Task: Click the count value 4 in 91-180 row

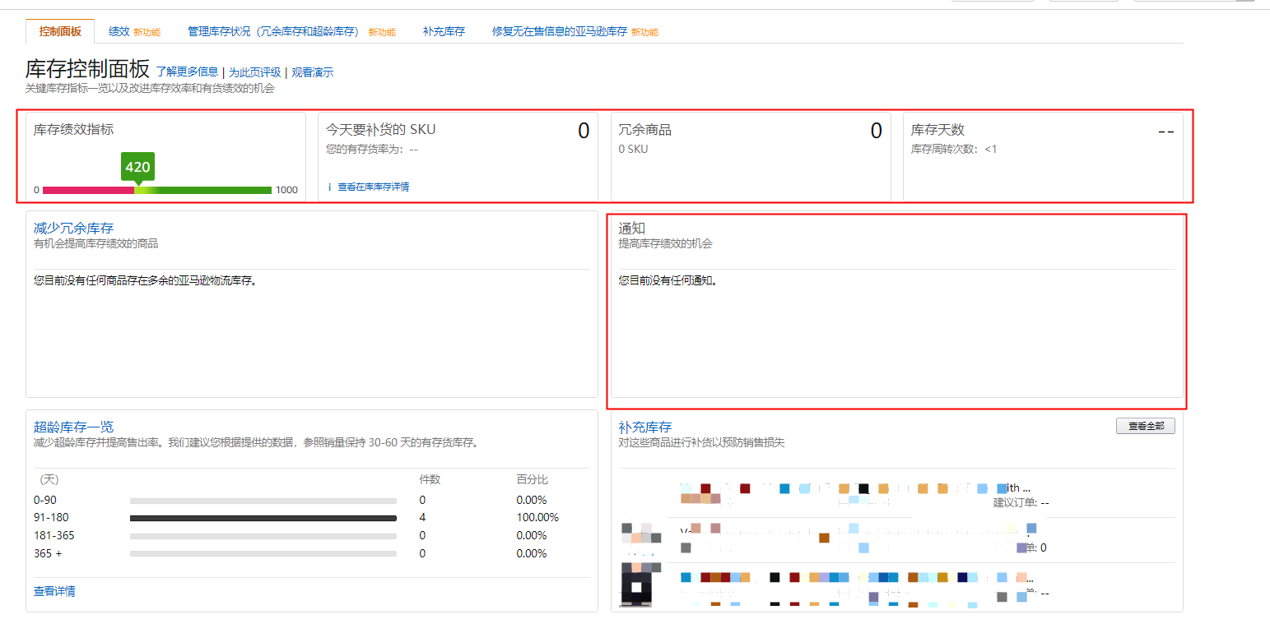Action: [422, 518]
